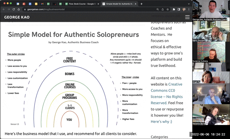Open the zoom magnifier control in address bar
This screenshot has height=139, width=230.
157,9
